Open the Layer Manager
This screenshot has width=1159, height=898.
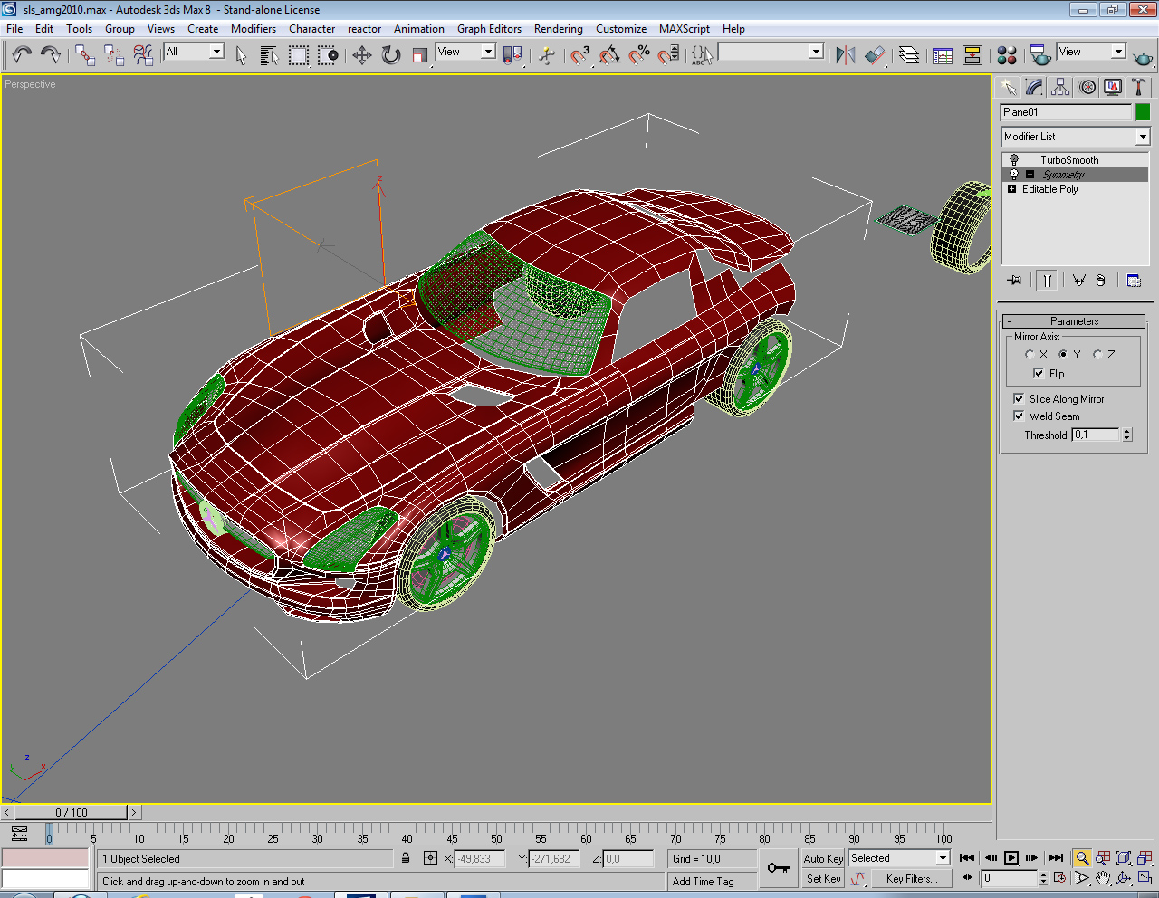[x=908, y=55]
